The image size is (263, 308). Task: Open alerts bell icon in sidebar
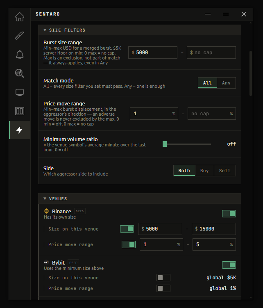click(x=20, y=55)
